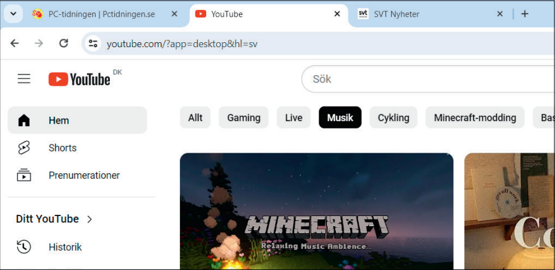The height and width of the screenshot is (270, 555).
Task: Reload the current page
Action: click(63, 43)
